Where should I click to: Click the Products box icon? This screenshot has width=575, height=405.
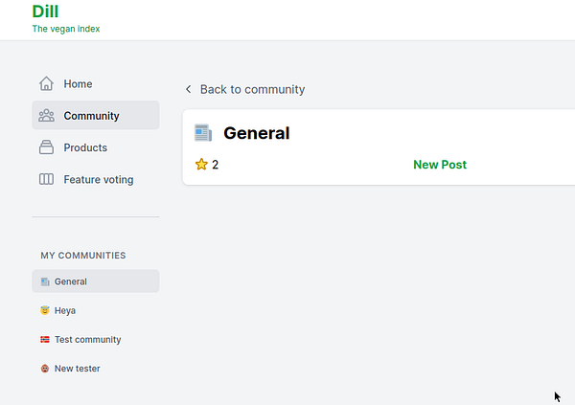pyautogui.click(x=46, y=147)
